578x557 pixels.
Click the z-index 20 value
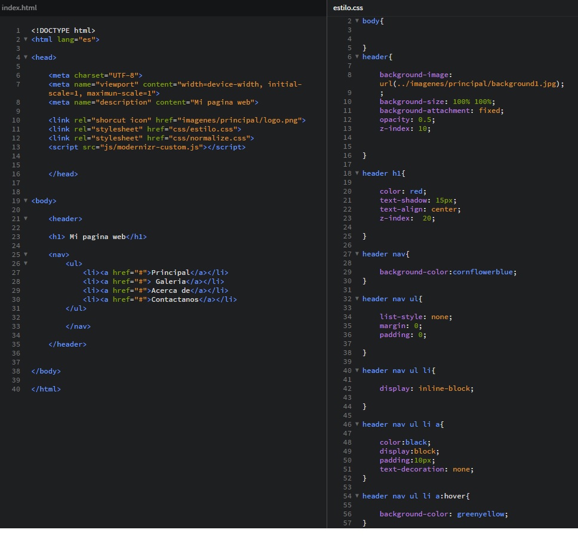(x=426, y=218)
